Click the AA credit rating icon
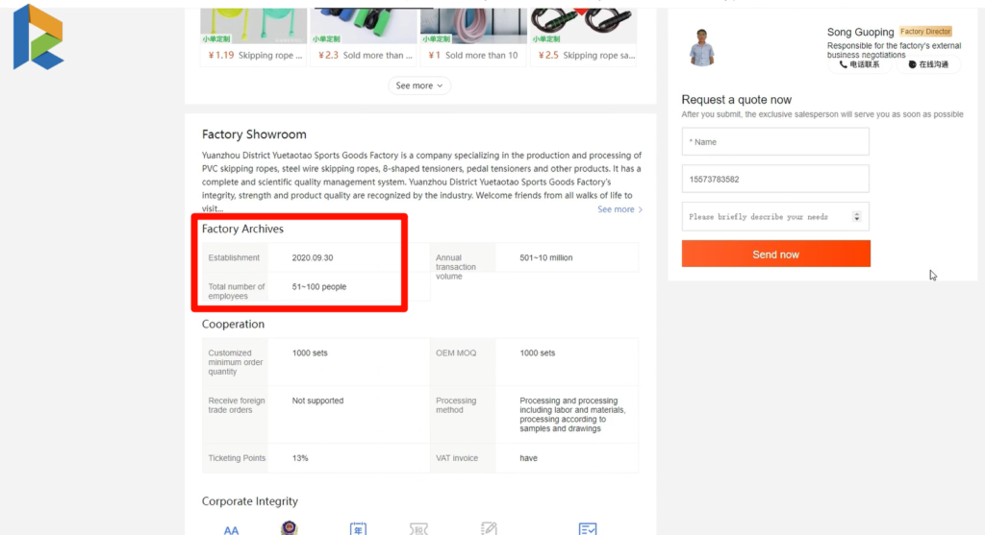The height and width of the screenshot is (535, 985). tap(231, 529)
